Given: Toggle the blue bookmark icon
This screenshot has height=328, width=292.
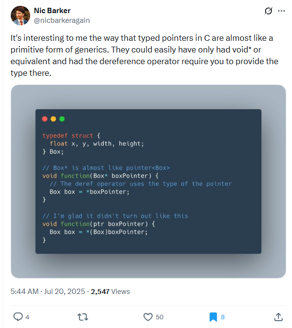Looking at the screenshot, I should [x=213, y=317].
